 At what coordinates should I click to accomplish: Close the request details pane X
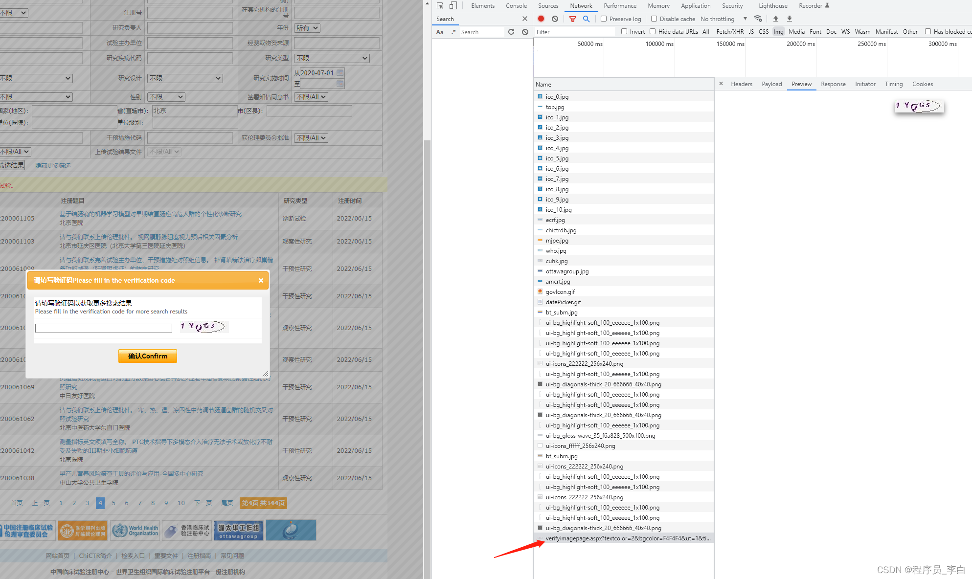(721, 84)
